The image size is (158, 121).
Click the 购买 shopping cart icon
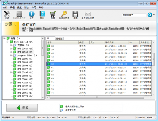53,14
